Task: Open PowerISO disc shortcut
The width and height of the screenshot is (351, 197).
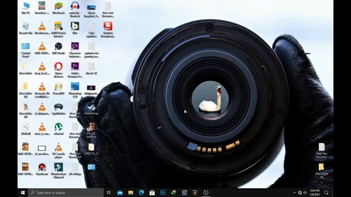Action: coord(59,89)
